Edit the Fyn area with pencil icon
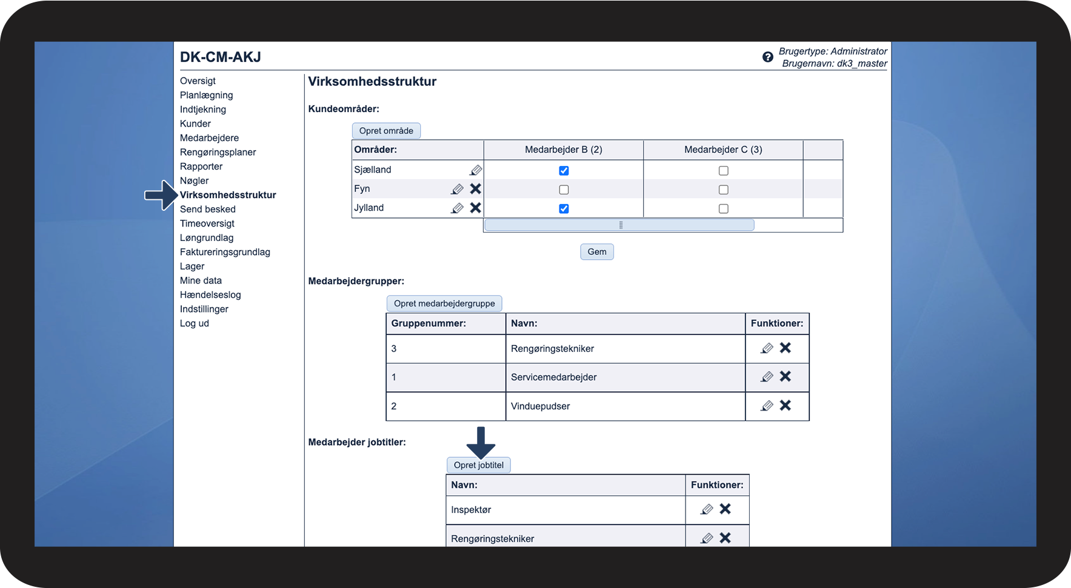 [458, 190]
